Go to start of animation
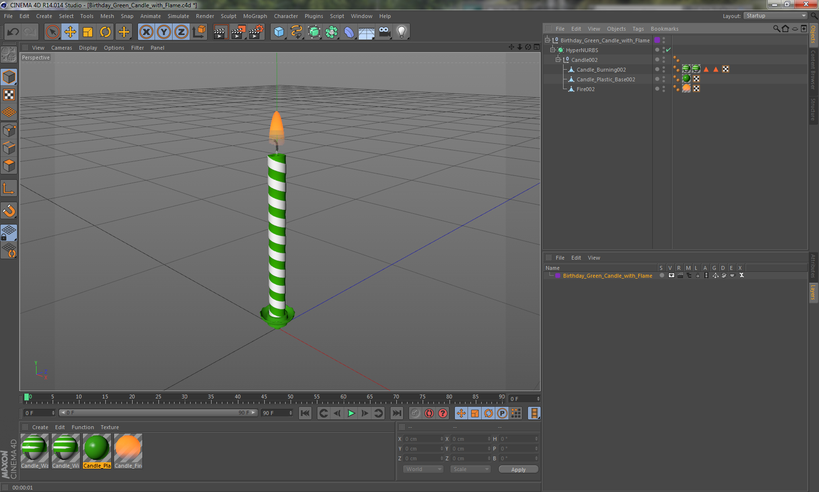The image size is (819, 492). click(305, 413)
